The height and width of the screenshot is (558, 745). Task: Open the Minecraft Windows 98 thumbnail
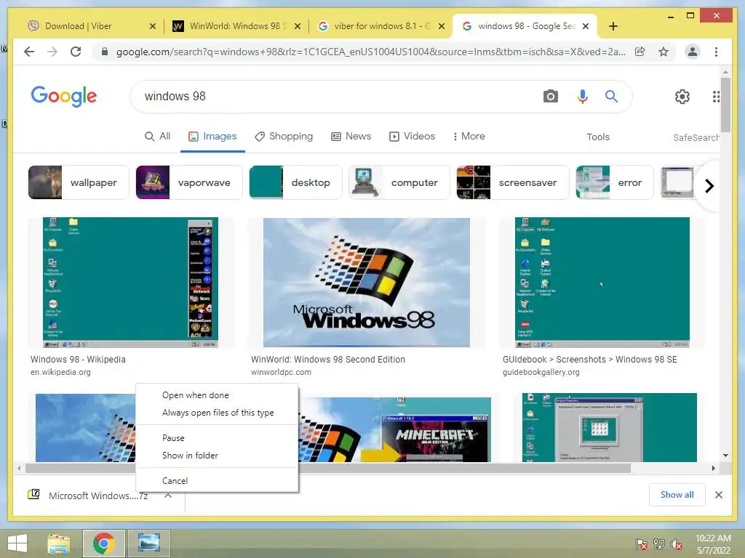tap(395, 429)
